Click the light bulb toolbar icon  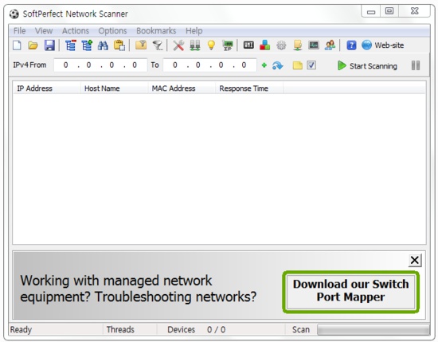pyautogui.click(x=211, y=45)
